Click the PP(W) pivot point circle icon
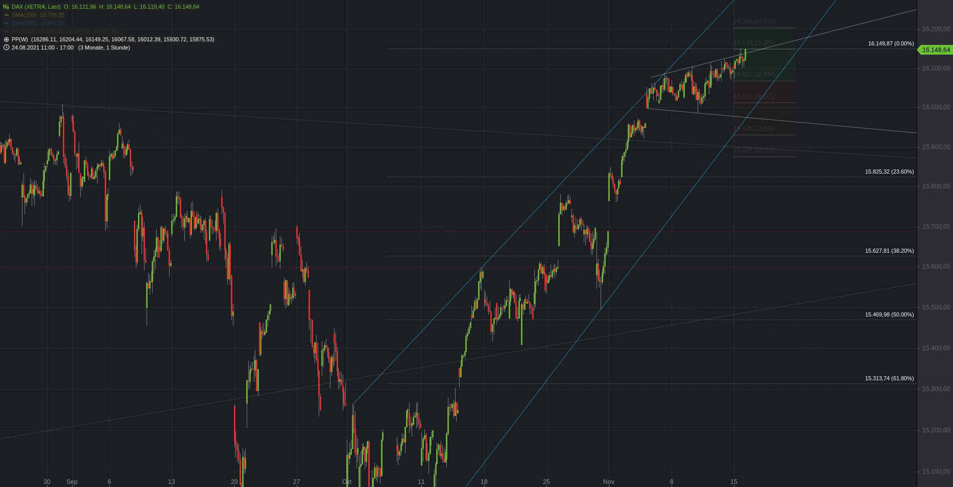953x487 pixels. [6, 39]
